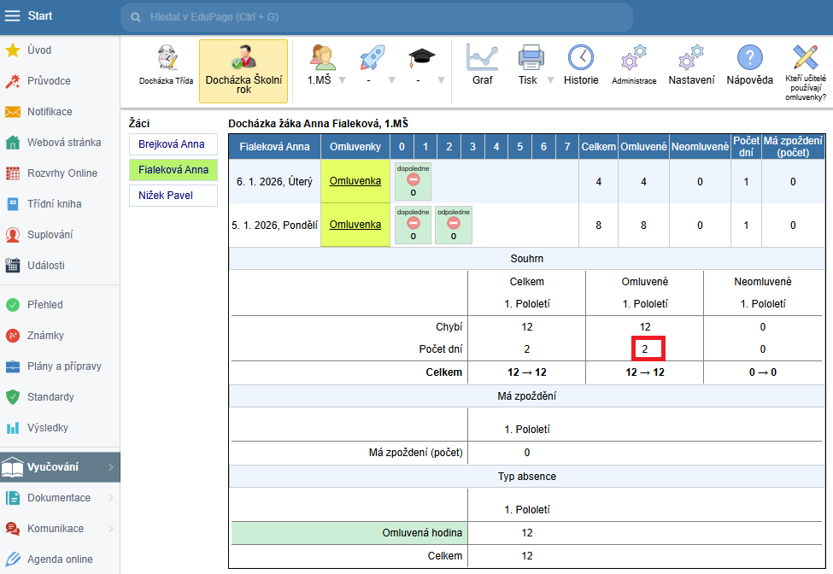Open the Tisk printer icon
This screenshot has width=833, height=574.
pos(531,59)
